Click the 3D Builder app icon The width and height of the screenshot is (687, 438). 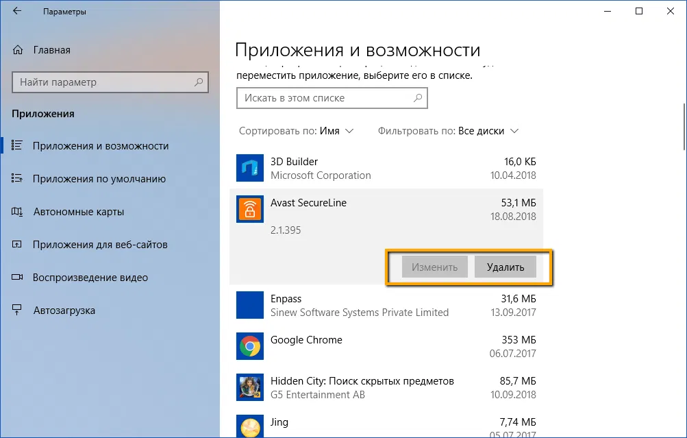250,168
